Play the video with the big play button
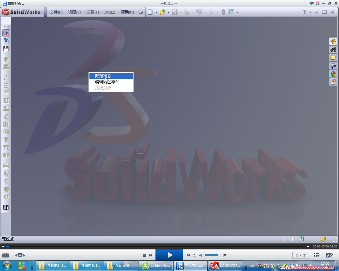Screen dimensions: 339x271 (169, 255)
